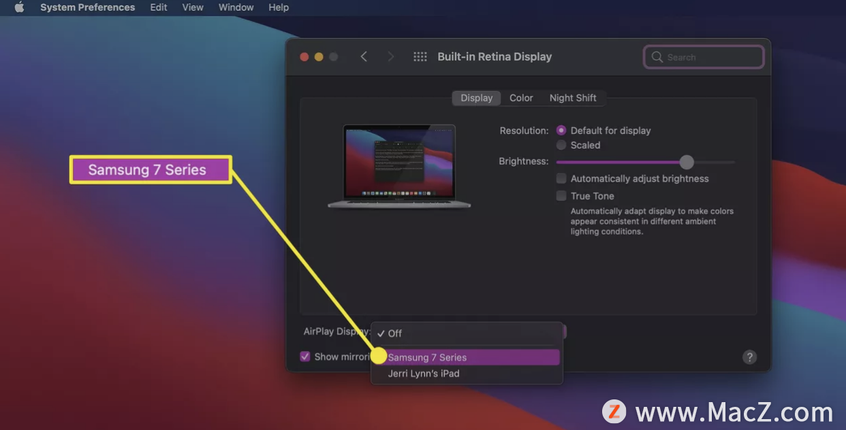The height and width of the screenshot is (430, 846).
Task: Click the forward navigation arrow
Action: 390,57
